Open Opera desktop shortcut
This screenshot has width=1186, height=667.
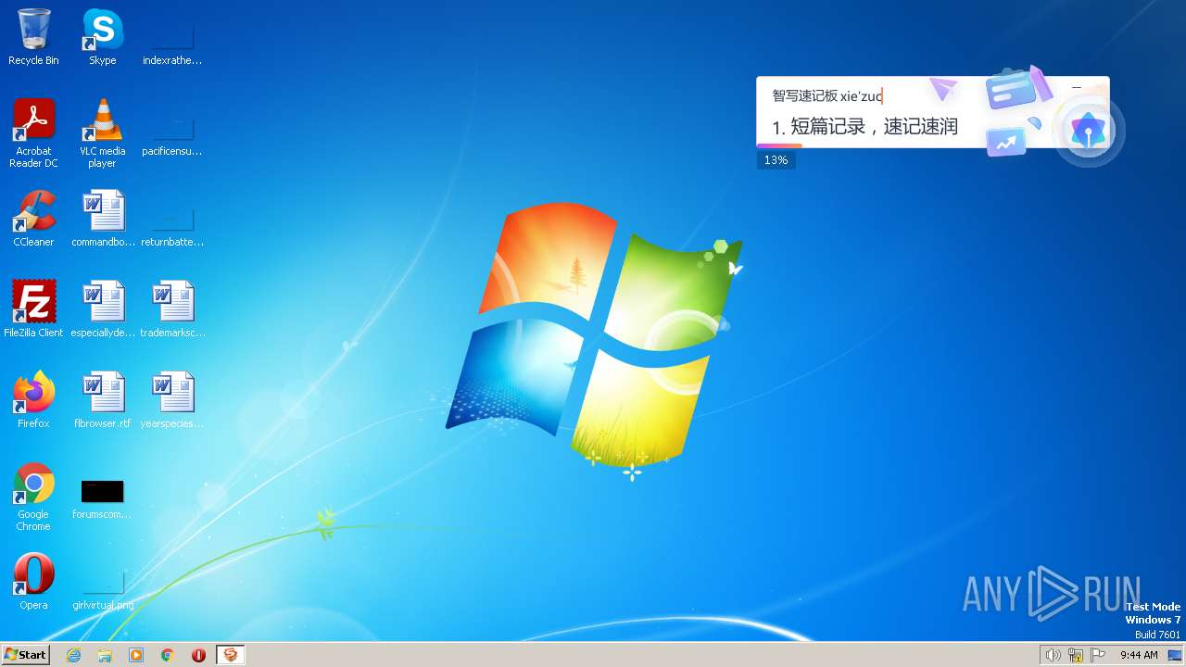click(33, 582)
